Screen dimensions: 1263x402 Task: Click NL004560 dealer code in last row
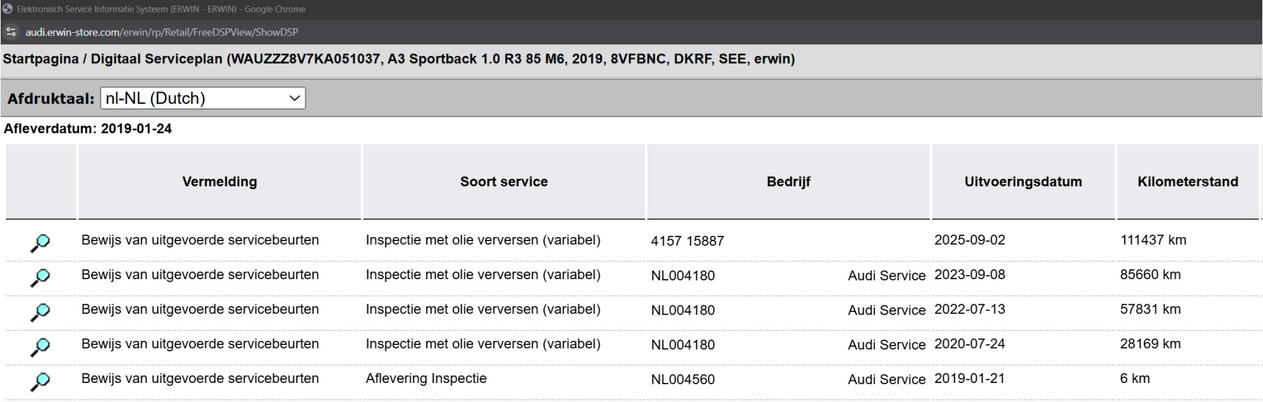click(683, 380)
